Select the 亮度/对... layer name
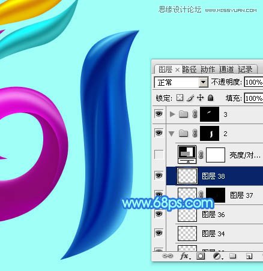This screenshot has width=263, height=271. [x=245, y=155]
